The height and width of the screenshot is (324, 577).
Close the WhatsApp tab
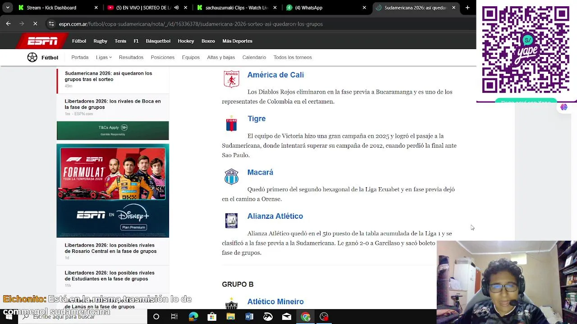tap(364, 8)
